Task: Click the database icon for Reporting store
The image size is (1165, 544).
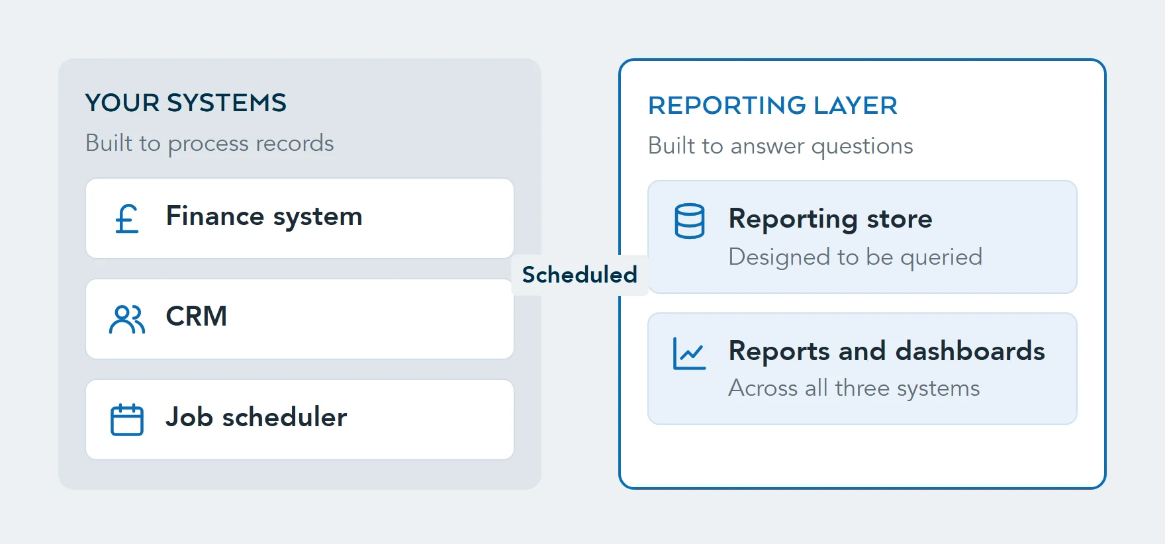Action: tap(690, 221)
